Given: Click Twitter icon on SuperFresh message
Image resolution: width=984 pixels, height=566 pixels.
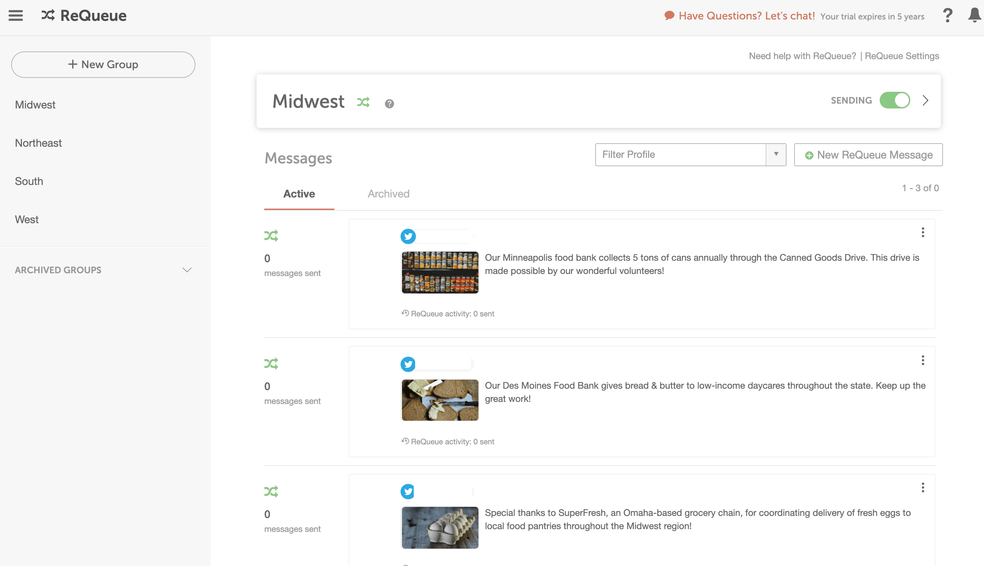Looking at the screenshot, I should [408, 492].
